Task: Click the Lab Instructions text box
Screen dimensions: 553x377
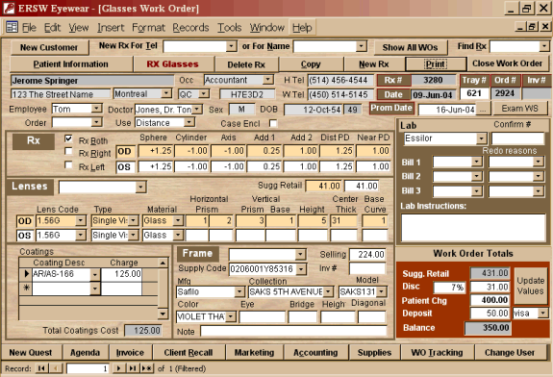Action: point(473,228)
